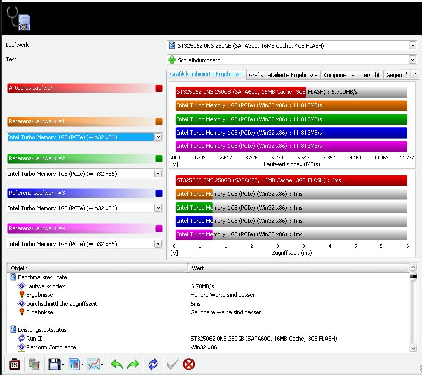Screen dimensions: 422x375
Task: Click the green forward arrow
Action: point(133,365)
